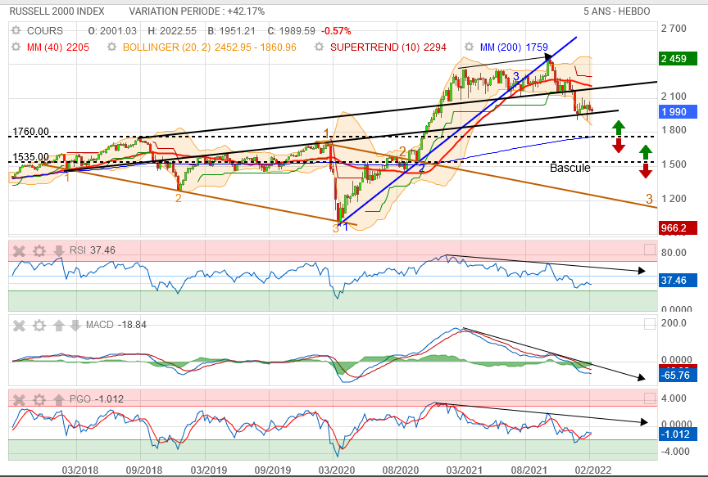
Task: Click the 1760.00 horizontal level label
Action: (30, 132)
